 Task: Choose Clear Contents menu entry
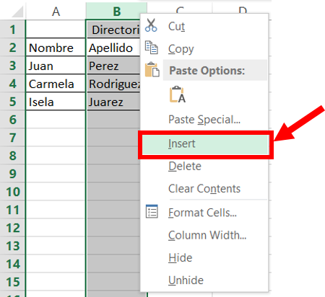(x=204, y=189)
